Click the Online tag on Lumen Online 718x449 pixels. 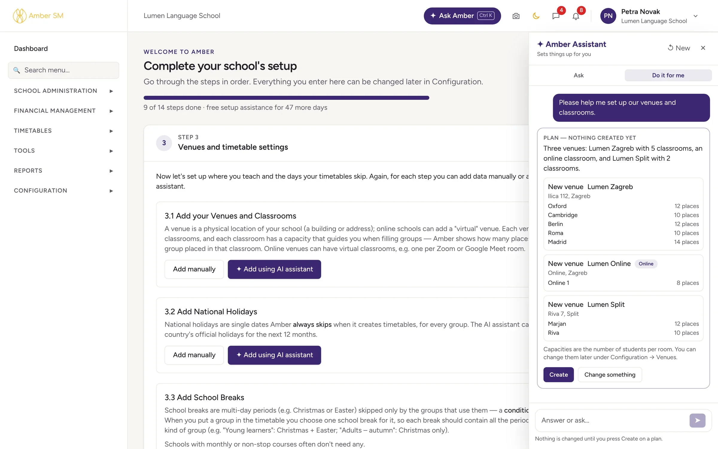click(x=646, y=264)
